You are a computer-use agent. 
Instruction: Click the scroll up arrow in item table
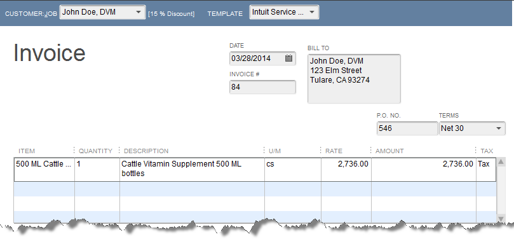tap(501, 161)
